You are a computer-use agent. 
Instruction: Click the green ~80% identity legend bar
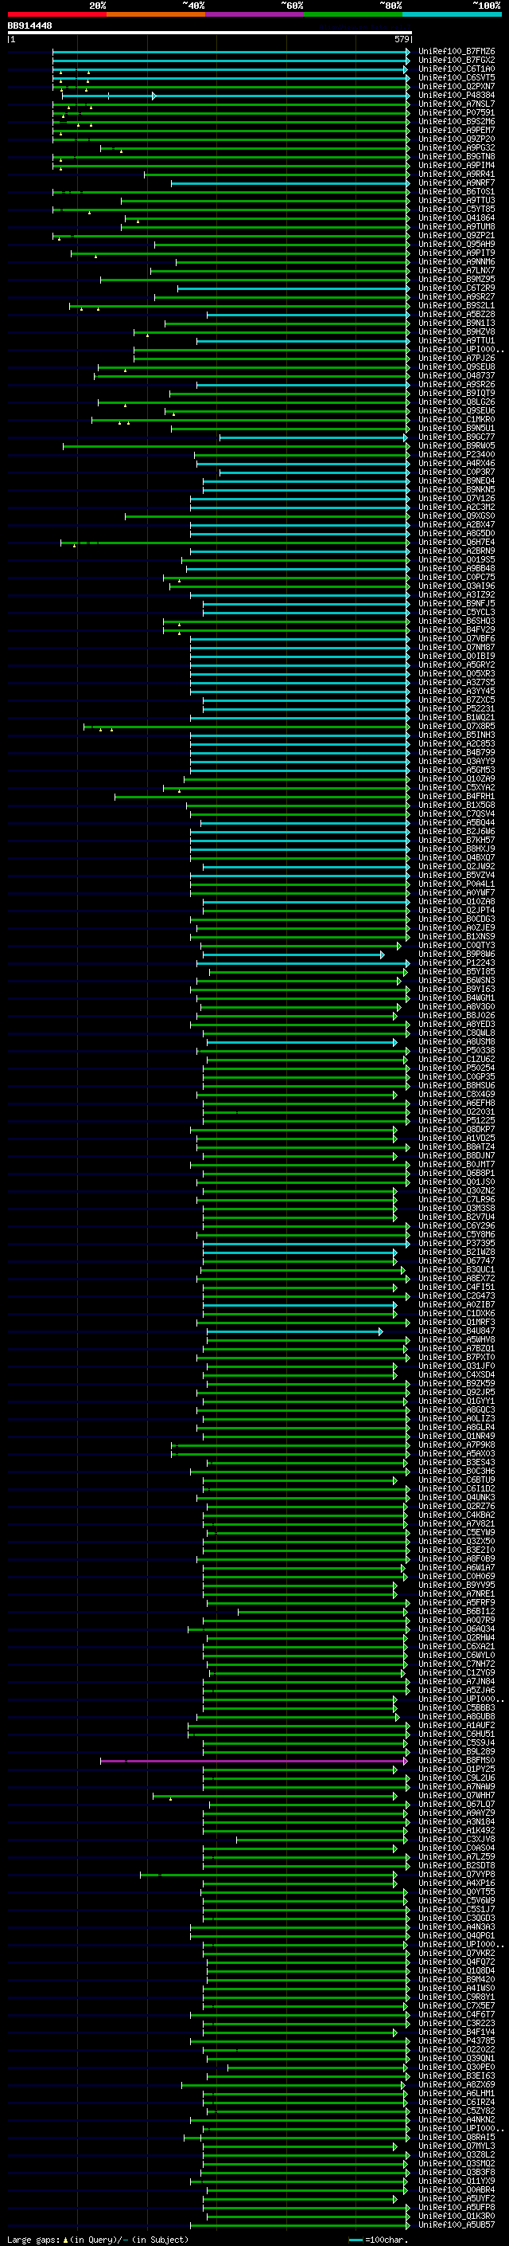click(353, 14)
